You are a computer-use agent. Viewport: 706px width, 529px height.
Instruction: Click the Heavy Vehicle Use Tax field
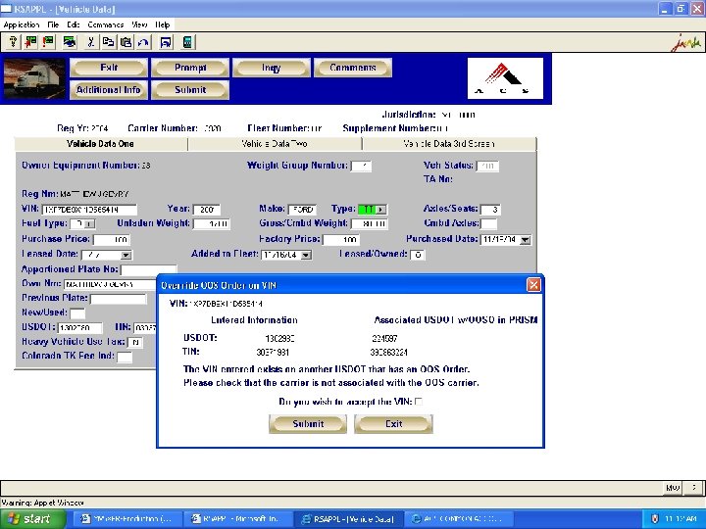[x=135, y=343]
